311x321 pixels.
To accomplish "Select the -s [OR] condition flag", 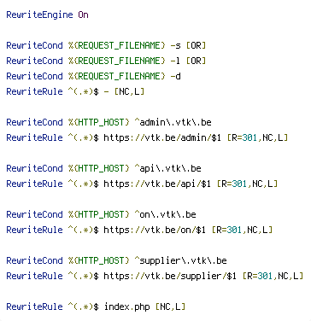I will click(x=188, y=45).
